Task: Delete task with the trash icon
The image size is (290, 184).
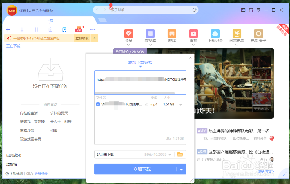Action: pos(50,29)
